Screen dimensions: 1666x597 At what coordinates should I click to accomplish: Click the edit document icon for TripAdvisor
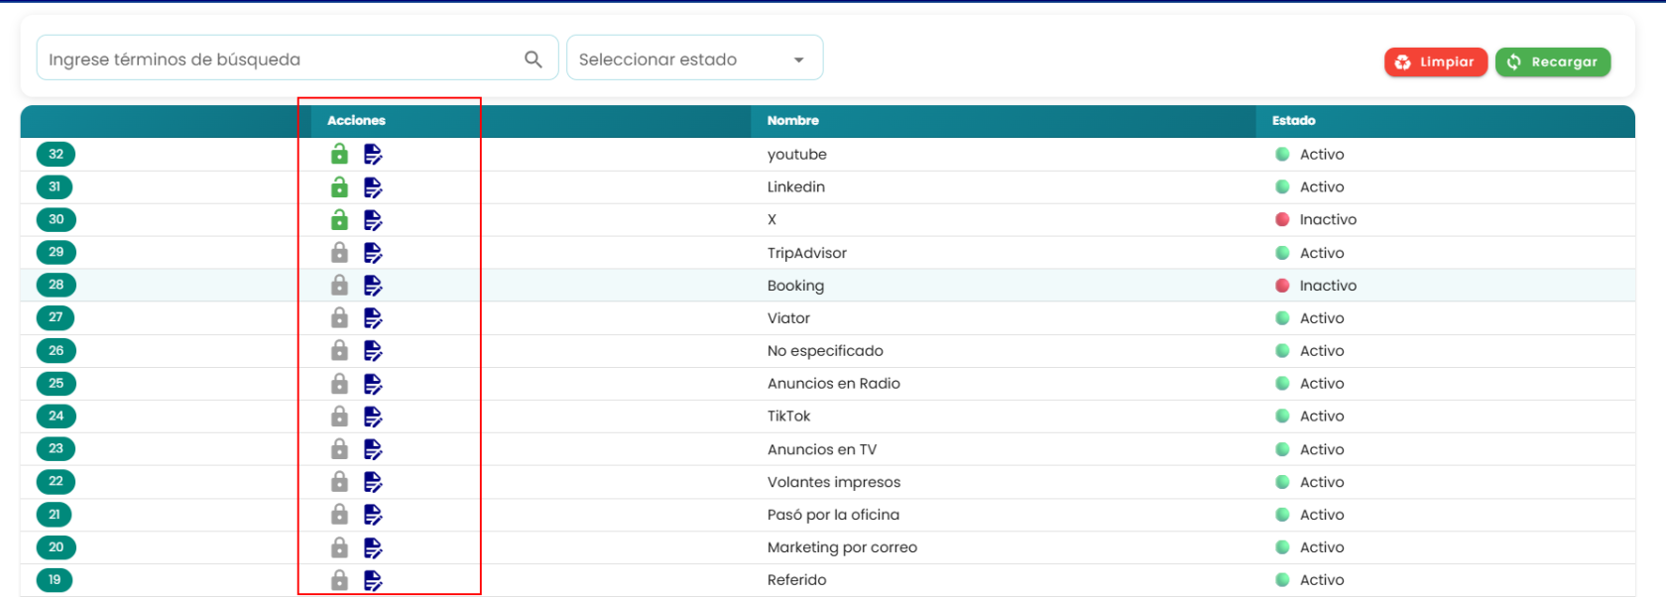click(373, 253)
